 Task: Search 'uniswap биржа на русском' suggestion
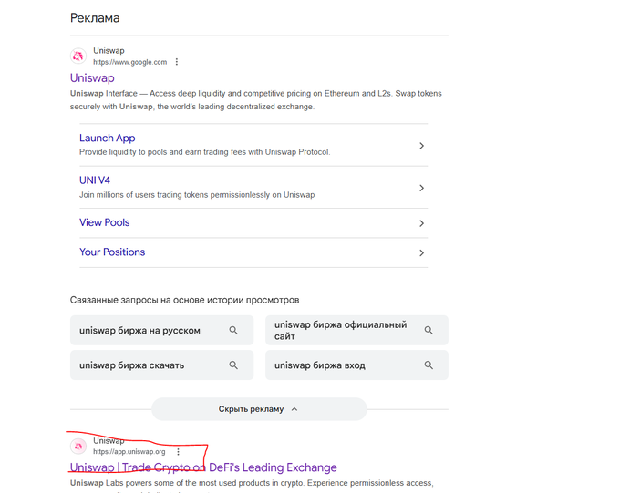(161, 330)
